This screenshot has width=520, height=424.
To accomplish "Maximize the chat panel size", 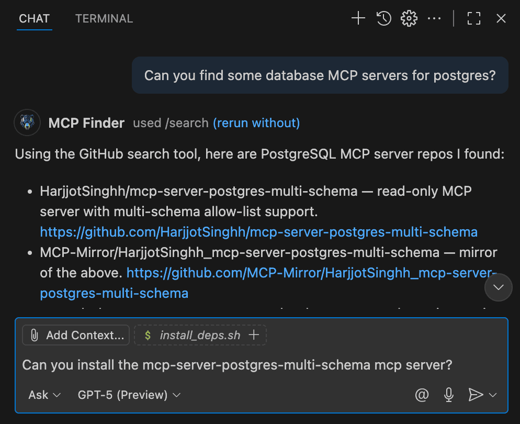I will coord(474,18).
